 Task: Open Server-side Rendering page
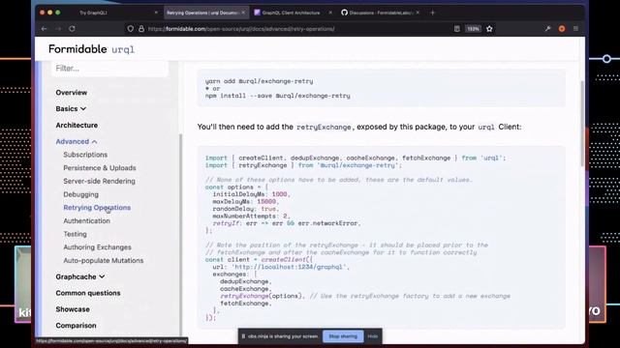99,181
